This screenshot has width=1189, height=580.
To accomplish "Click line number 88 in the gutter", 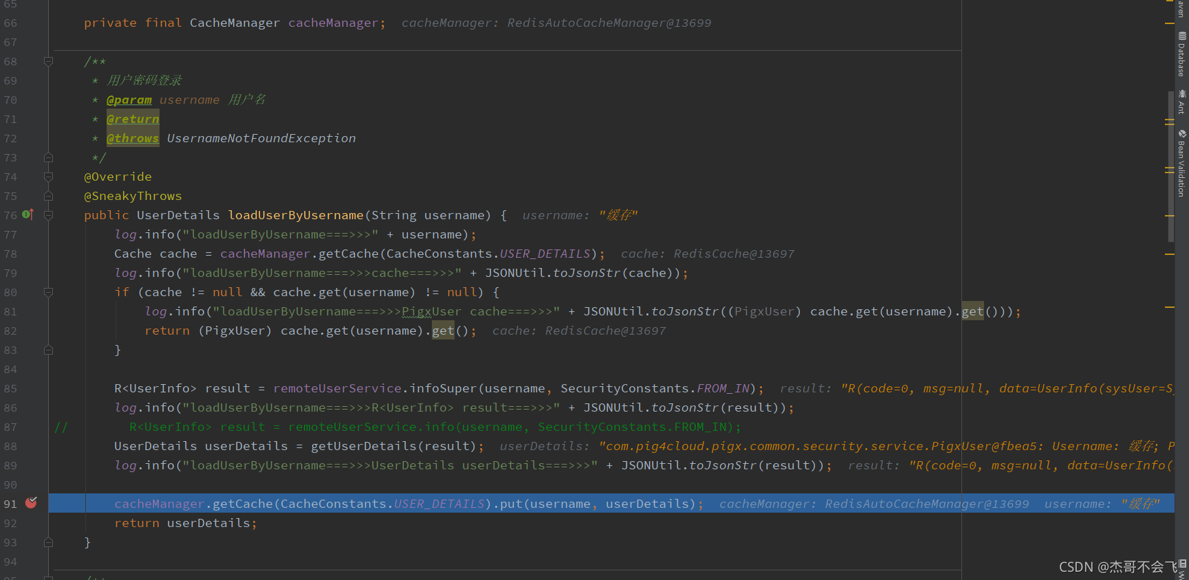I will (x=10, y=446).
